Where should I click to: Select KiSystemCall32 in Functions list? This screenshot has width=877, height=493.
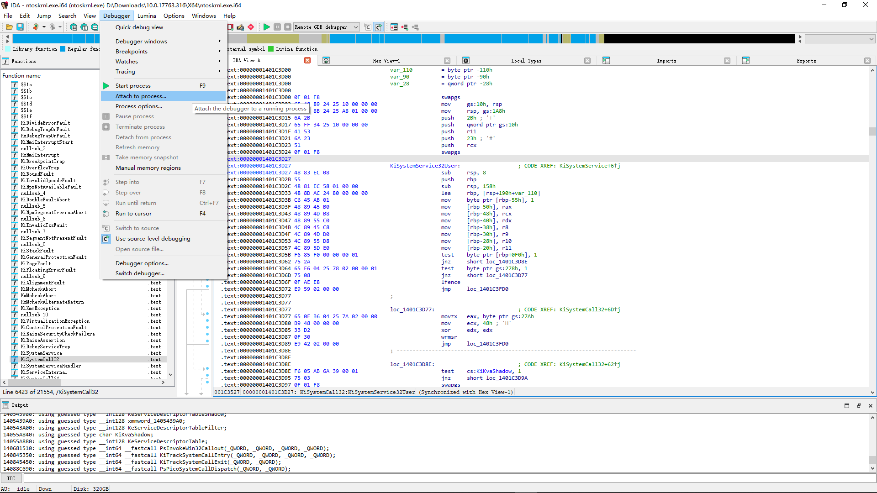tap(40, 359)
